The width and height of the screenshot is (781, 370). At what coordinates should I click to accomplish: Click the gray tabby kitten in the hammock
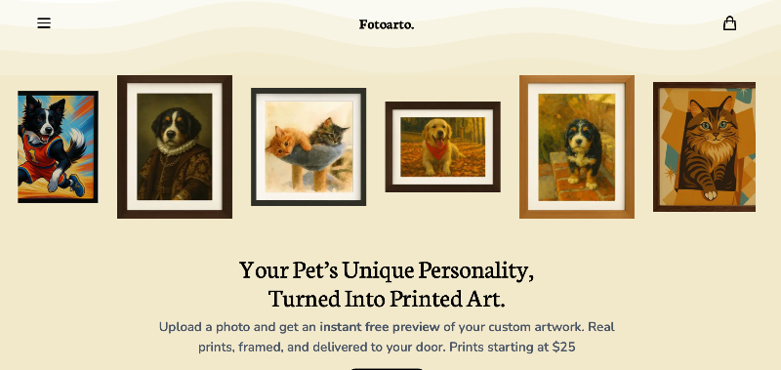point(329,132)
